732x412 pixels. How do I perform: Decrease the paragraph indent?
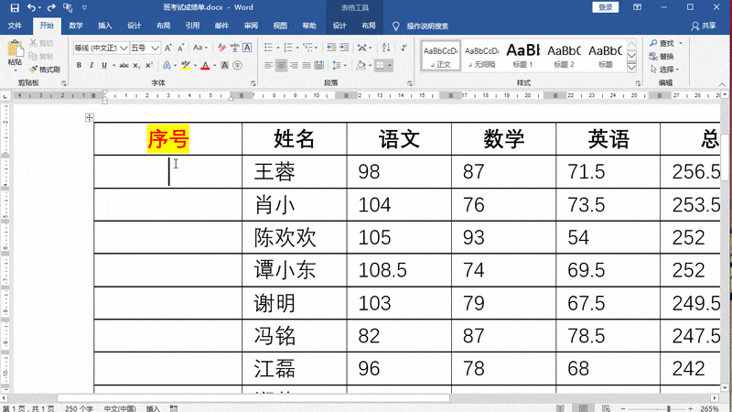coord(331,48)
